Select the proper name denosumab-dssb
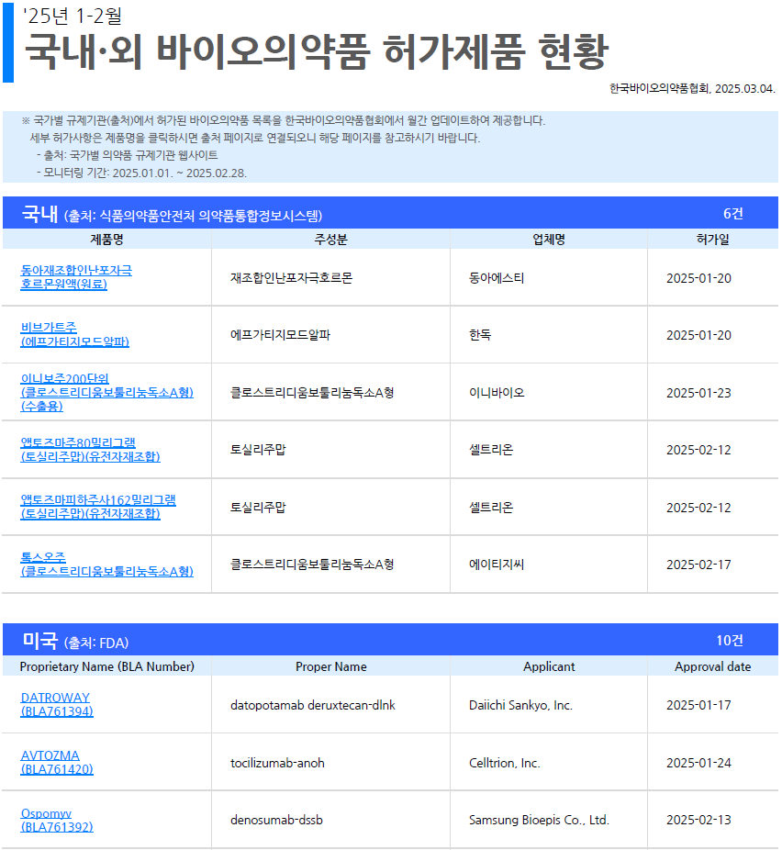This screenshot has width=782, height=850. (276, 821)
